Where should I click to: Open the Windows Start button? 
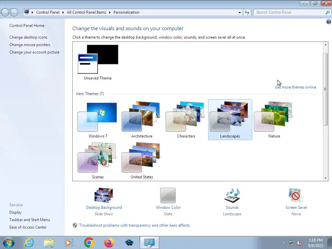9,243
